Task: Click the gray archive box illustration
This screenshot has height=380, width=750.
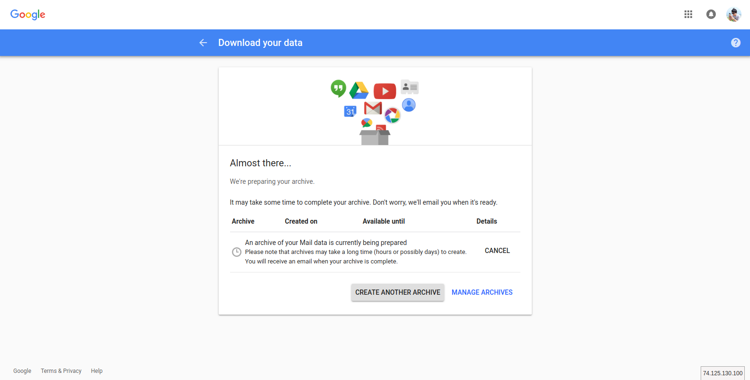Action: [x=375, y=137]
